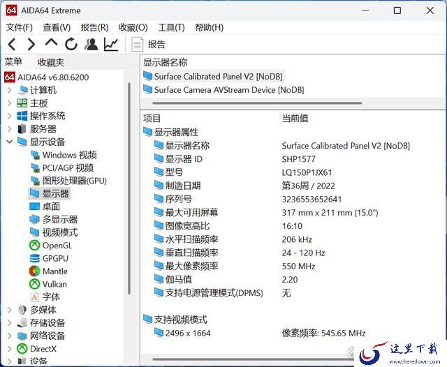
Task: Click the 计算机 computer icon
Action: (22, 90)
